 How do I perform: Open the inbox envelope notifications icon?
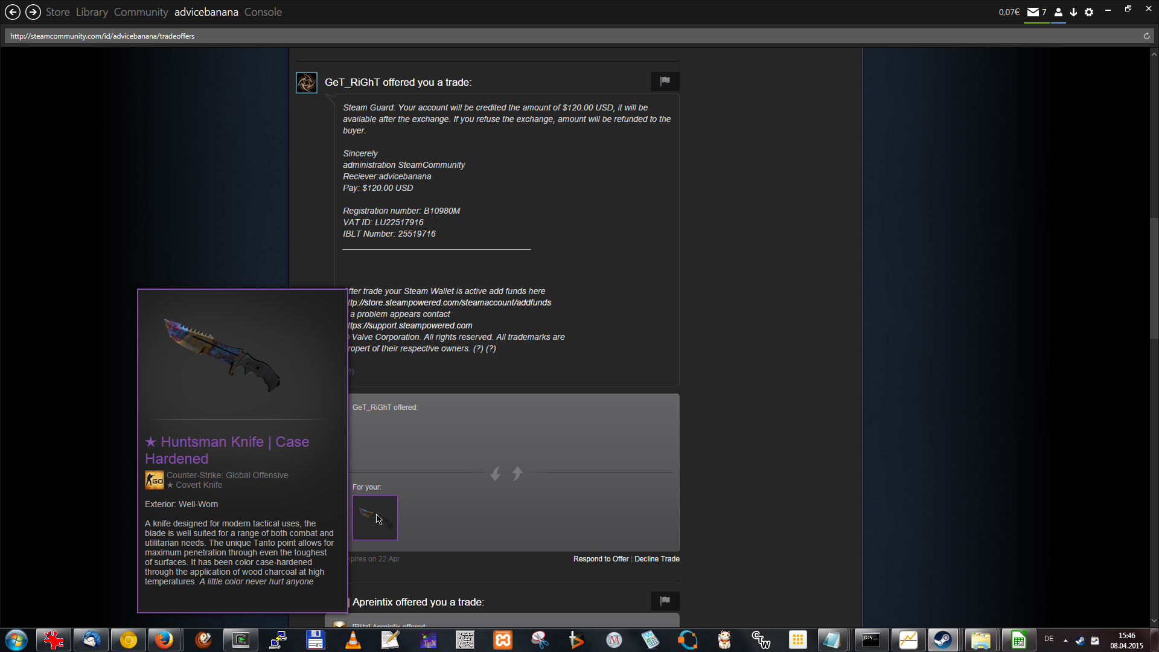tap(1033, 12)
